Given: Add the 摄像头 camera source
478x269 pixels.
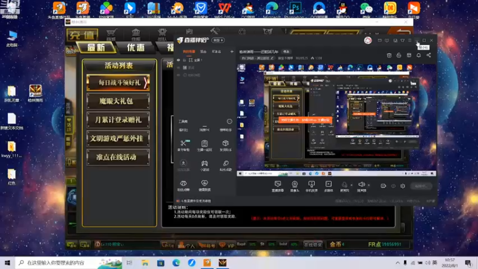Looking at the screenshot, I should tap(295, 186).
